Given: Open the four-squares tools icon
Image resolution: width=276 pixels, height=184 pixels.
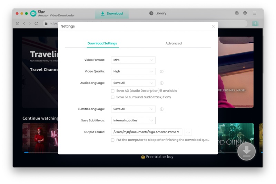Looking at the screenshot, I should (237, 13).
